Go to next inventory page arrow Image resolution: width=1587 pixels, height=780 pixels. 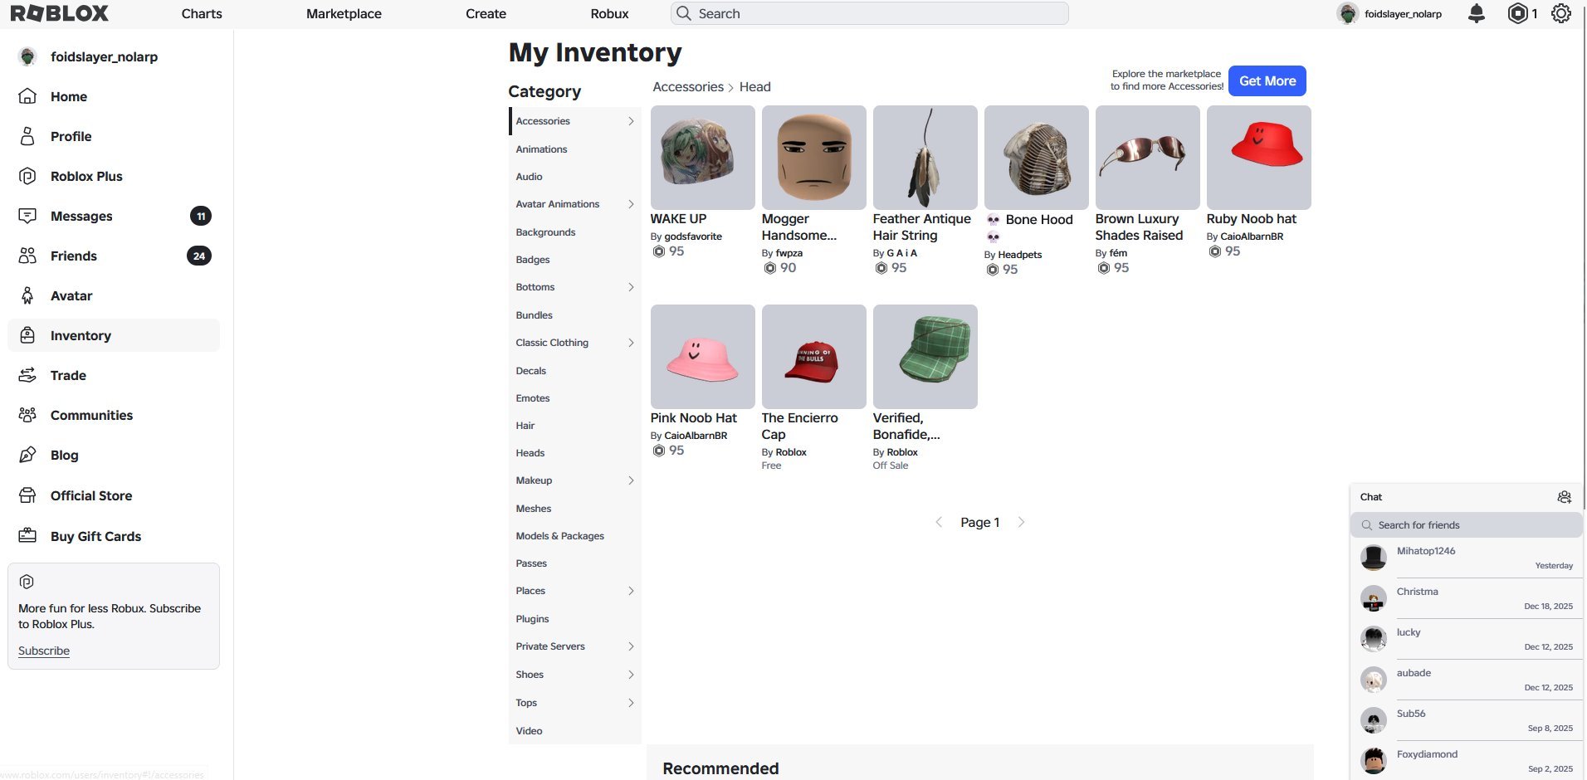[x=1021, y=522]
